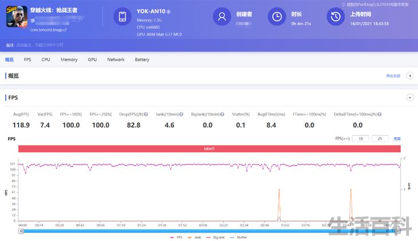Toggle the Jank series in legend
Screen dimensions: 418x241
point(194,237)
